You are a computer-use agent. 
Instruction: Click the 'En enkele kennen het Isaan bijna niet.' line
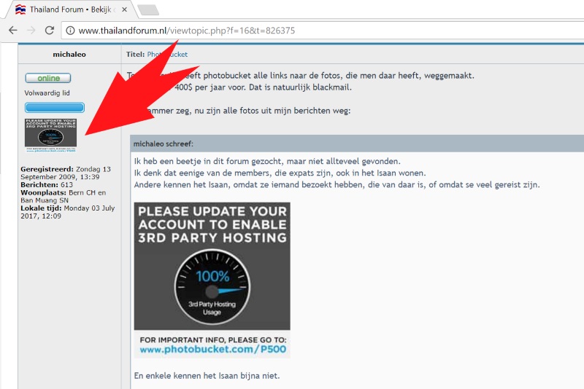click(207, 376)
